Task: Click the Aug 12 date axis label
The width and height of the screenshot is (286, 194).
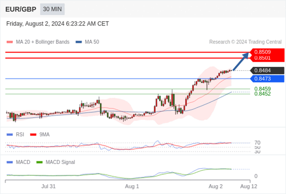Action: click(249, 186)
